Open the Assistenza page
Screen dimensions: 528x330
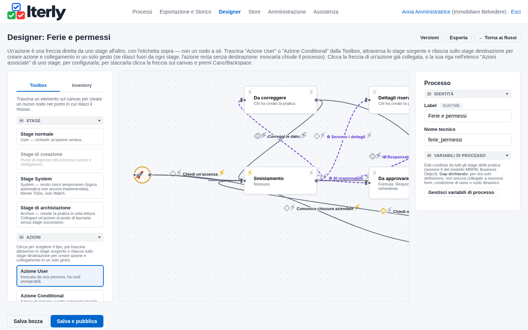coord(326,12)
